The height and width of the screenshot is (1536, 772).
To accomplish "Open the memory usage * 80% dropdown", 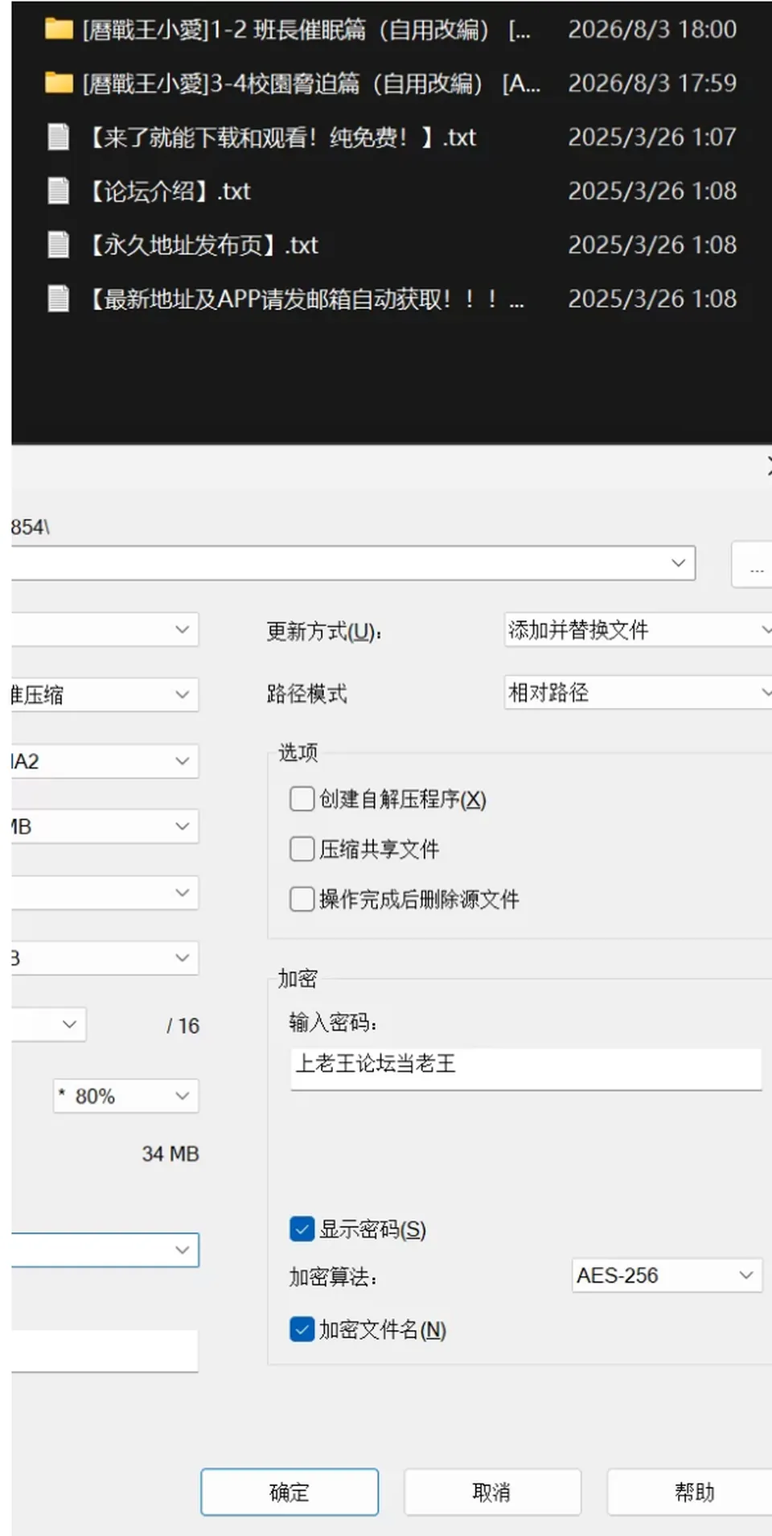I will pos(125,1096).
